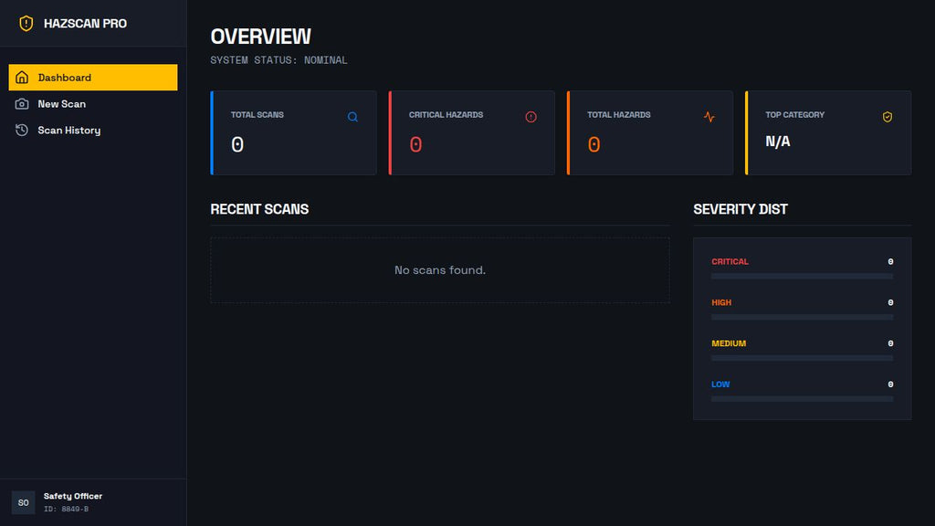Click the 'No scans found.' empty area

[439, 270]
